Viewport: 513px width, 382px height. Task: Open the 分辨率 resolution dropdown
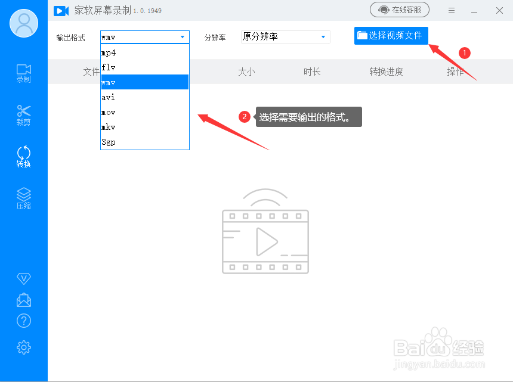coord(285,36)
